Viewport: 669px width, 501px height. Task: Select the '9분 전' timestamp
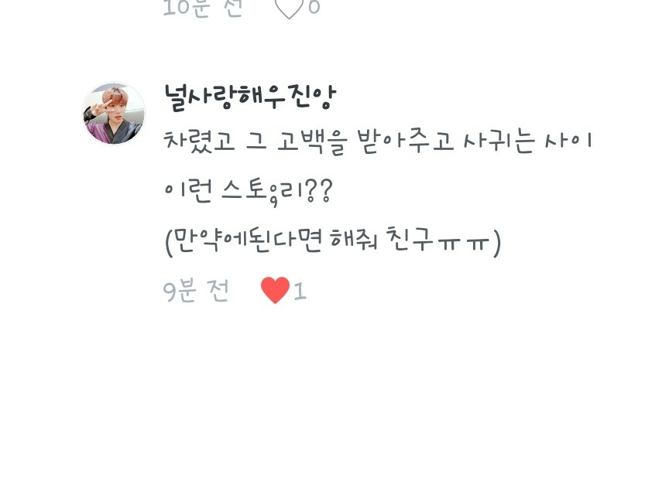[196, 291]
